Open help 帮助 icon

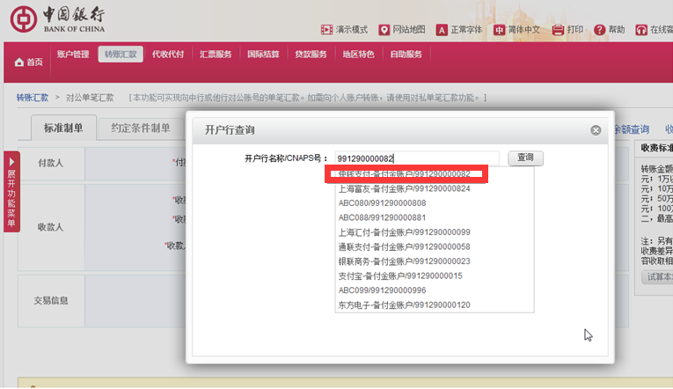(x=599, y=30)
